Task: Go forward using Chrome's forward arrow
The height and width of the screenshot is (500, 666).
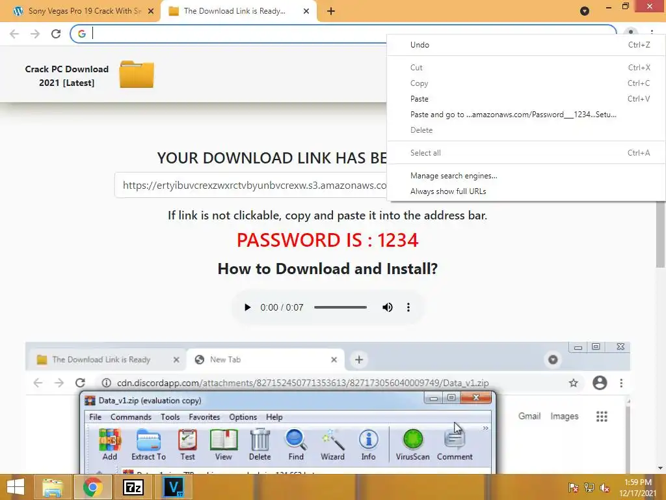Action: (35, 34)
